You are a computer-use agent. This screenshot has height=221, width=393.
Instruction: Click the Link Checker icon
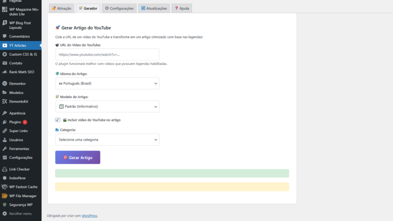coord(5,169)
